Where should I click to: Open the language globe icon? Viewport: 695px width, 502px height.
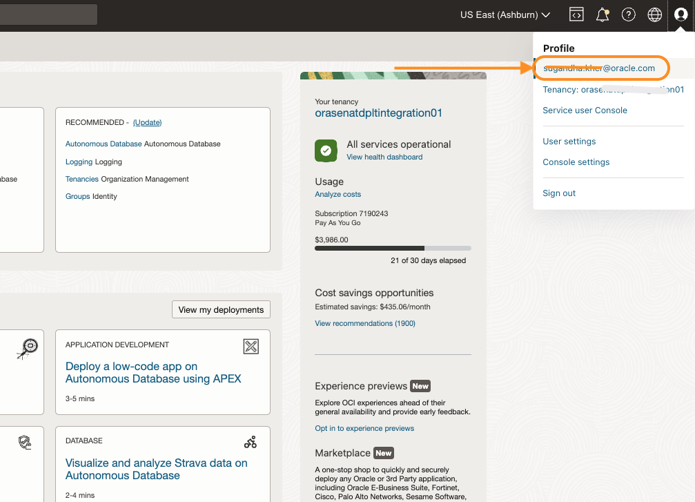coord(655,15)
